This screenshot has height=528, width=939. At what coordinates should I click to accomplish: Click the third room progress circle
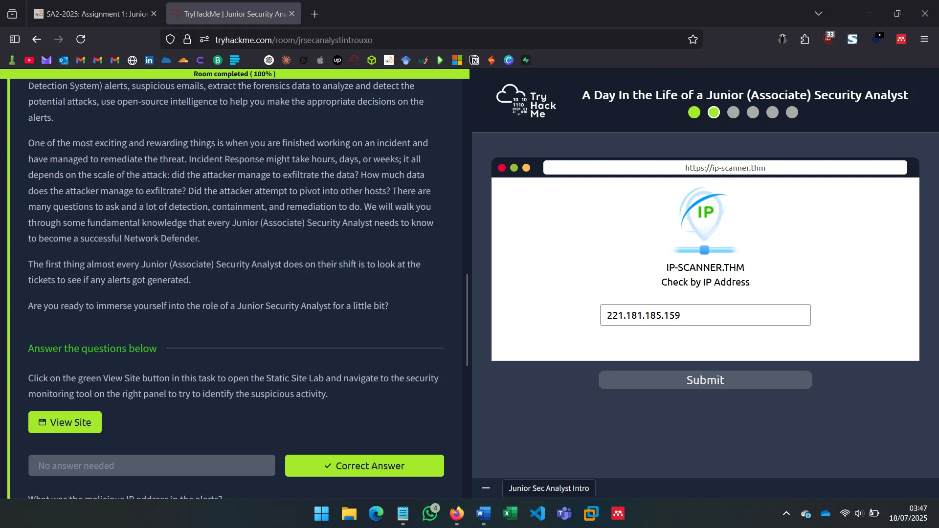point(734,112)
